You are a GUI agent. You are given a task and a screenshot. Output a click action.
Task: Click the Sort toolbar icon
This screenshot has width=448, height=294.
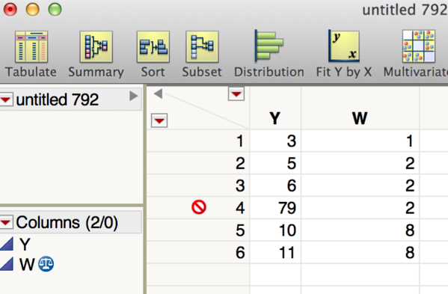pyautogui.click(x=153, y=47)
